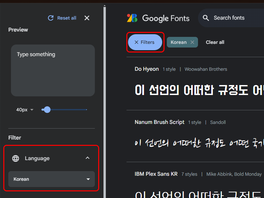Open the Nanum Brush Script font
The height and width of the screenshot is (198, 264).
(160, 122)
